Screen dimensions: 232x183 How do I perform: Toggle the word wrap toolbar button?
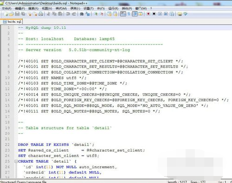click(x=123, y=14)
